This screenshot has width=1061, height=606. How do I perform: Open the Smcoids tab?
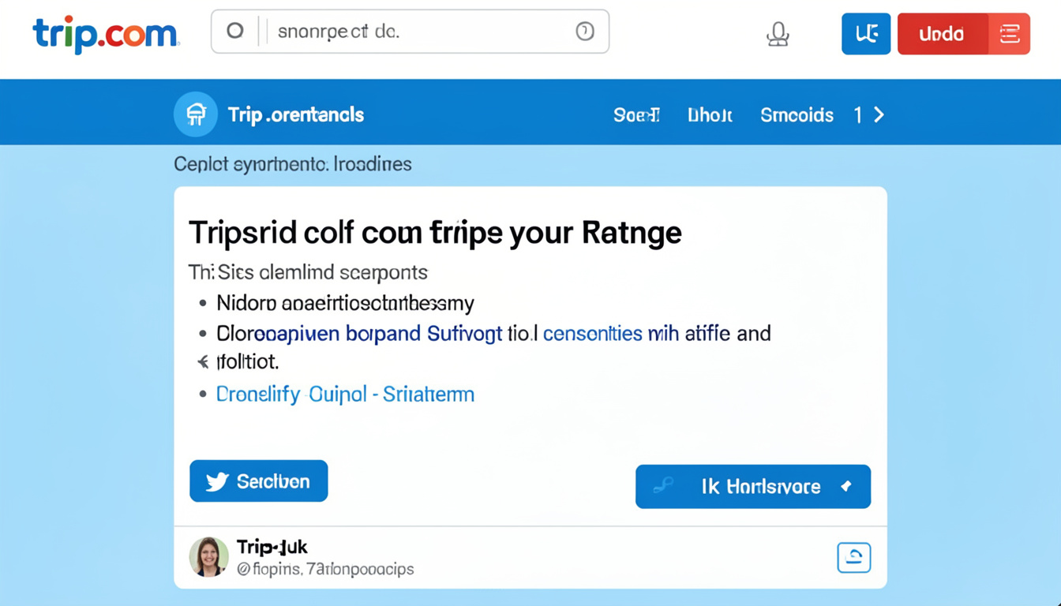[797, 115]
